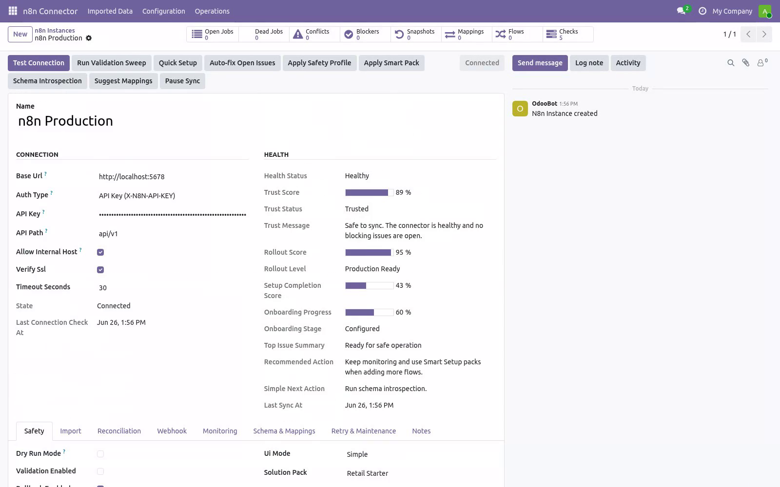Screen dimensions: 780x487
Task: Switch to Import tab
Action: [x=71, y=431]
